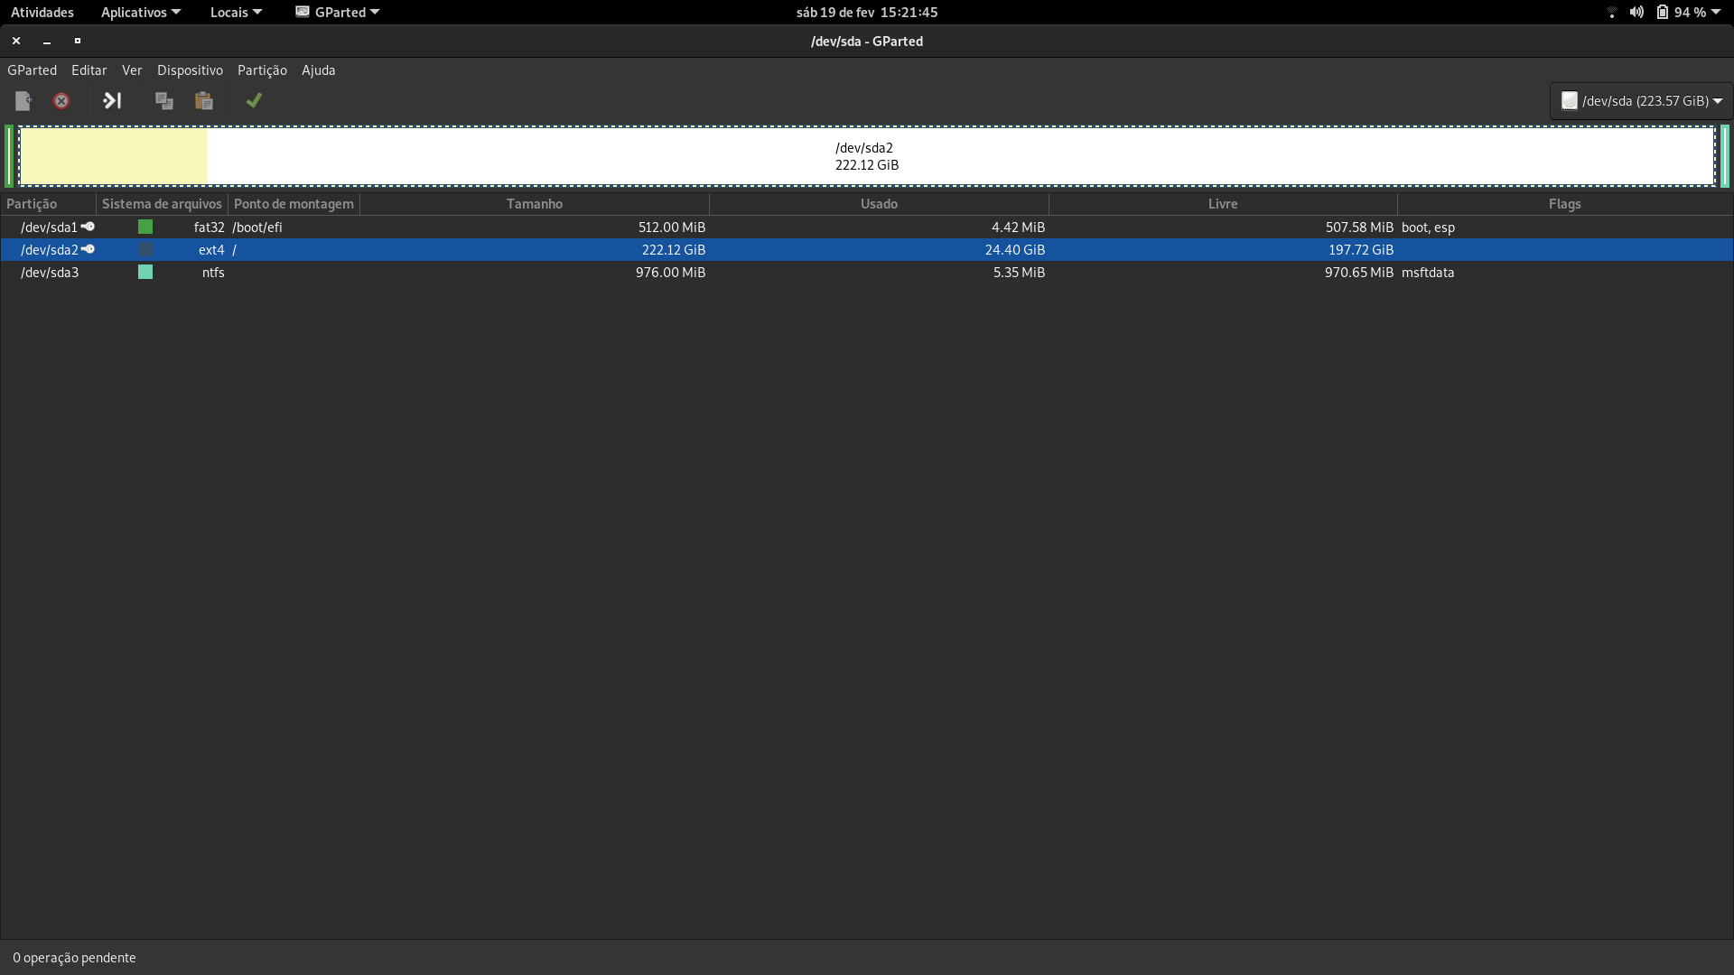This screenshot has width=1734, height=975.
Task: Open the Editar menu
Action: [89, 70]
